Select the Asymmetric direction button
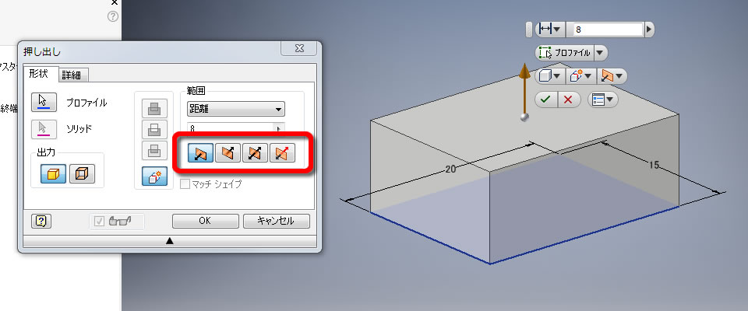Screen dimensions: 748x311 pos(282,153)
